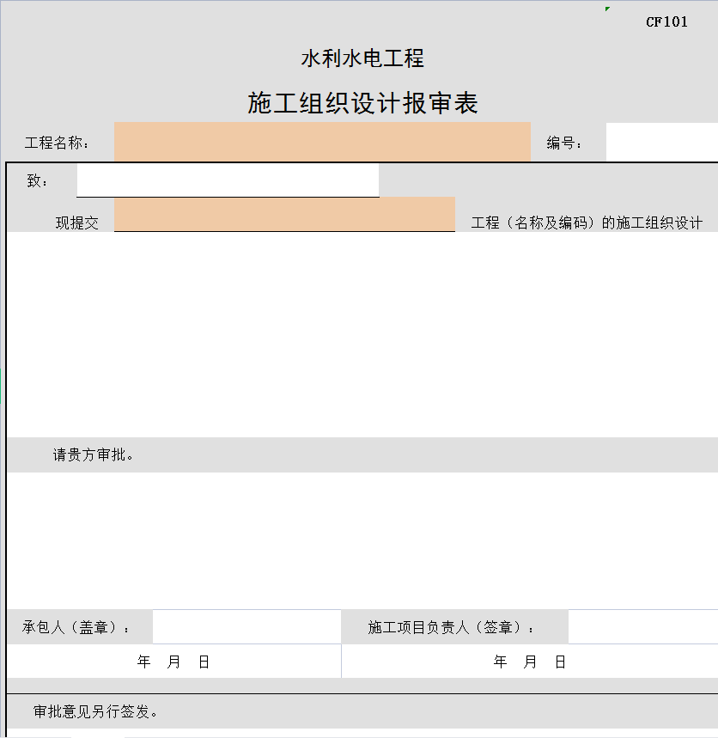The height and width of the screenshot is (738, 718).
Task: Select the title 施工组织设计报审表
Action: click(x=362, y=103)
